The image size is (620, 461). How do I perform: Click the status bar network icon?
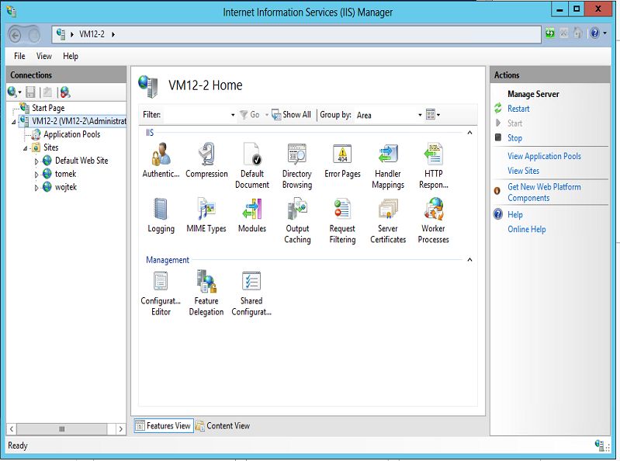click(x=601, y=445)
